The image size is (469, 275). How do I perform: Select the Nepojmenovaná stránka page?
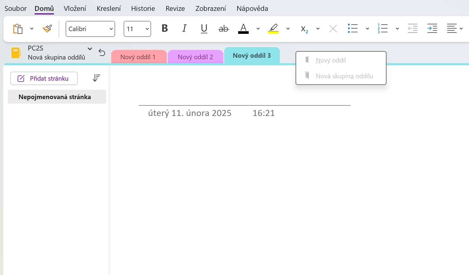tap(57, 97)
